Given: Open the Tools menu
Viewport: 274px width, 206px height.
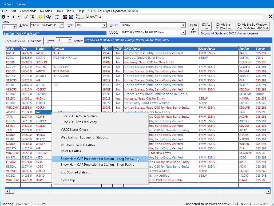Looking at the screenshot, I should point(70,11).
